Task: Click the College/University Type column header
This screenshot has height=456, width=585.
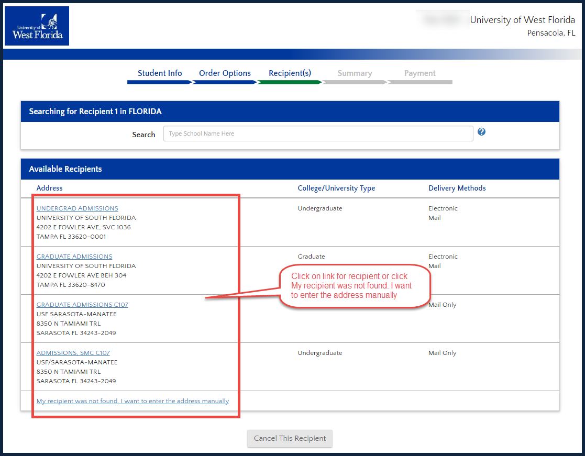Action: point(337,188)
